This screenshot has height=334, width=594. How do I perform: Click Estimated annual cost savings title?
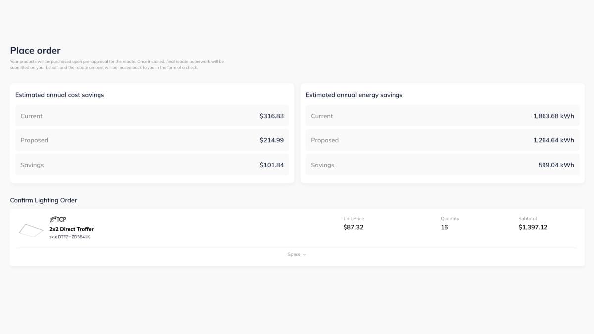tap(59, 95)
